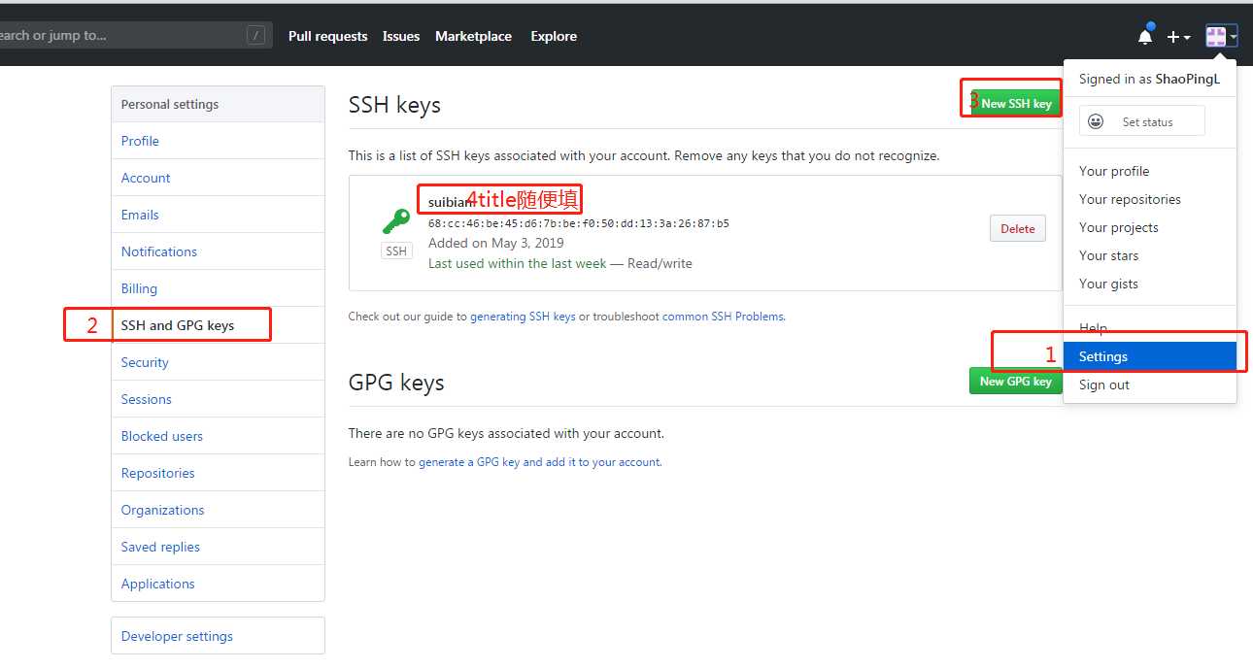
Task: Click the New GPG key button
Action: point(1015,381)
